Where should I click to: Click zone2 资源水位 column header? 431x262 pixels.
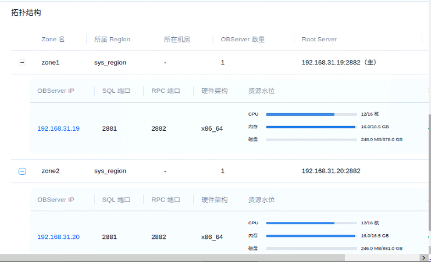pyautogui.click(x=261, y=200)
